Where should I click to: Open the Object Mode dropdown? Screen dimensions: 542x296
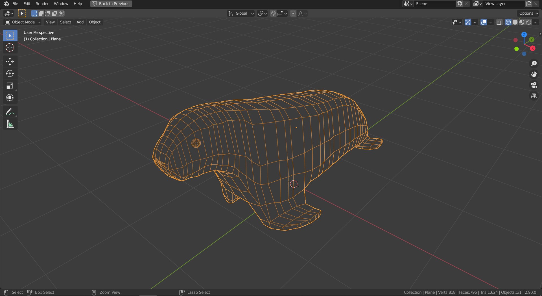(23, 22)
